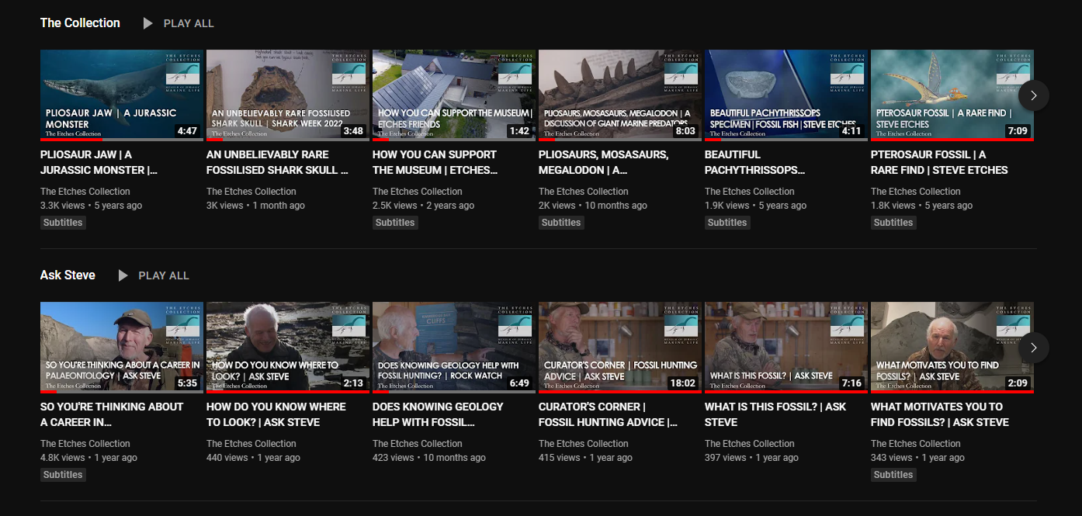This screenshot has width=1082, height=516.
Task: Click the Play All triangle icon for Ask Steve
Action: (x=123, y=275)
